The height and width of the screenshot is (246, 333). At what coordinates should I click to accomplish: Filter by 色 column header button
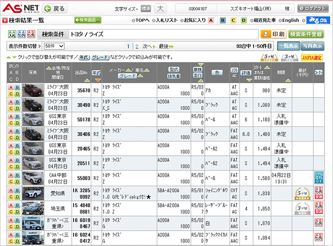pos(217,73)
